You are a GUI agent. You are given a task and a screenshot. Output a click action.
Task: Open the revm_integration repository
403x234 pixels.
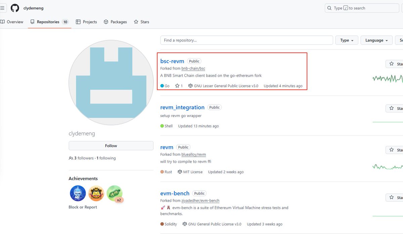click(182, 107)
